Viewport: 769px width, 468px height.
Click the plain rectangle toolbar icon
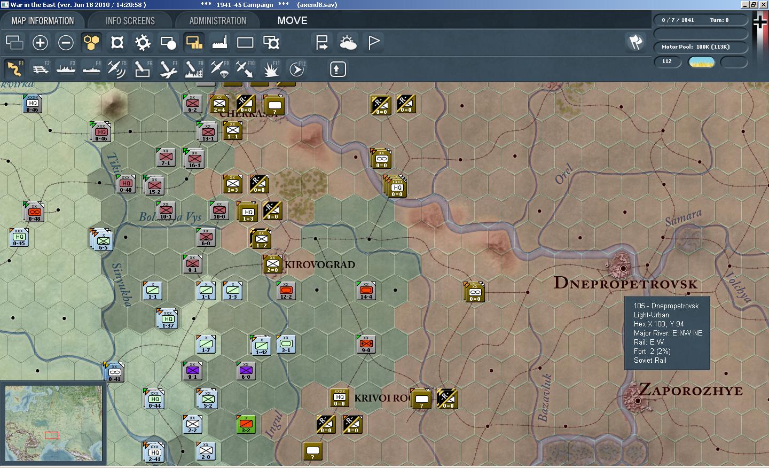coord(245,42)
